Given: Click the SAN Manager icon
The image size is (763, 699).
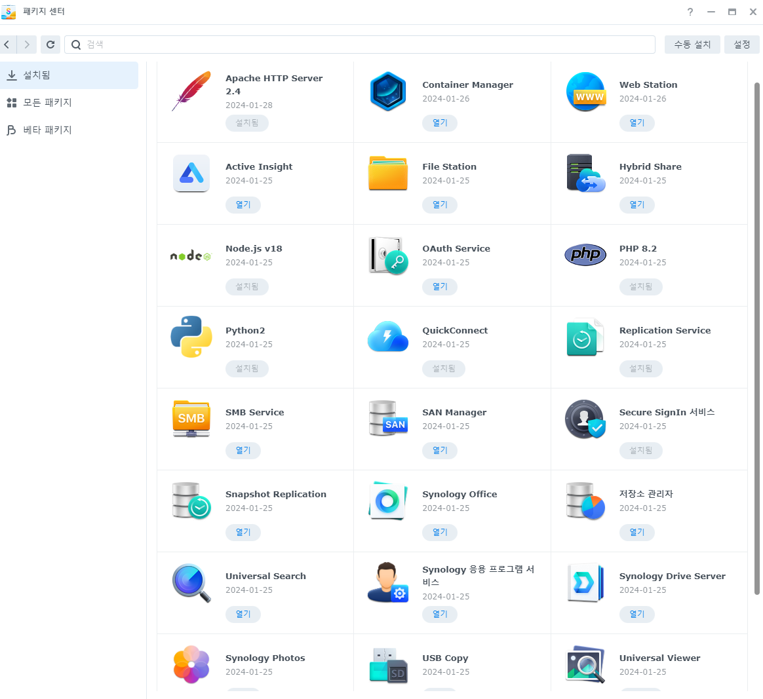Looking at the screenshot, I should click(x=388, y=419).
